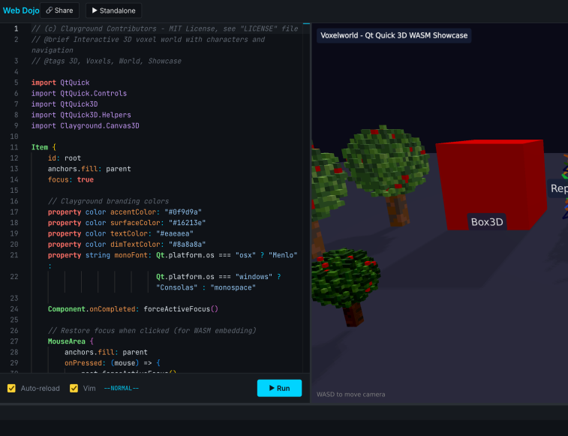Click the Voxelworld showcase title label
Screen dimensions: 568x436
pos(394,35)
